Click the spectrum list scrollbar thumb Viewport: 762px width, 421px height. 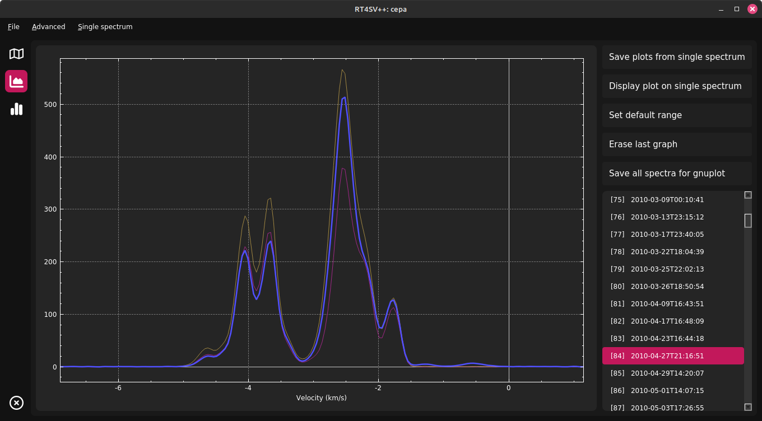tap(748, 221)
